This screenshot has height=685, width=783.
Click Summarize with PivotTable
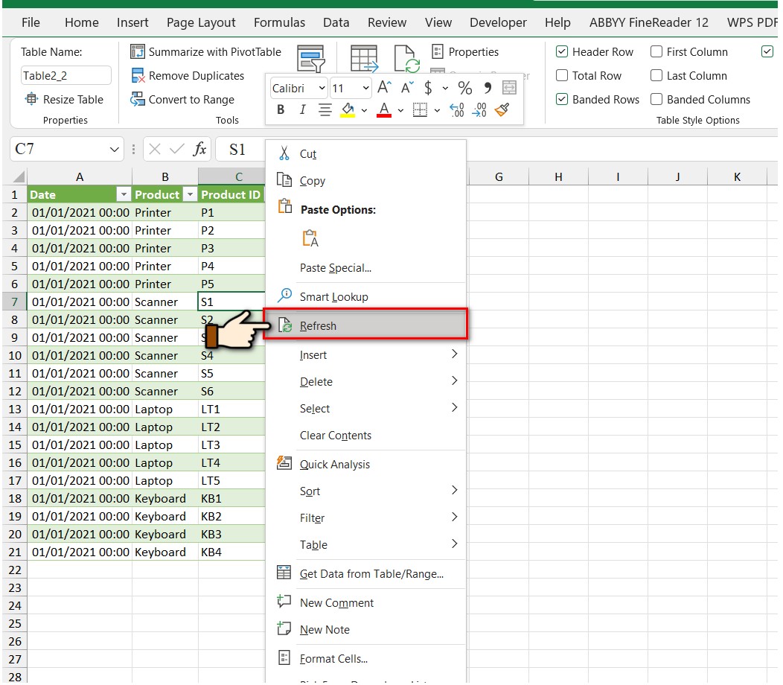pyautogui.click(x=205, y=51)
